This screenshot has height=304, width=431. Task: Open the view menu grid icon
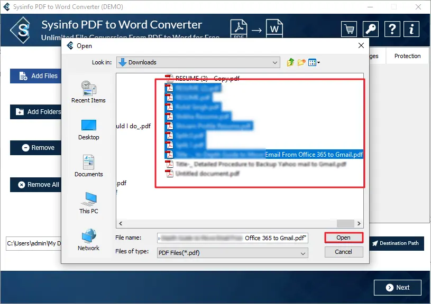point(314,63)
